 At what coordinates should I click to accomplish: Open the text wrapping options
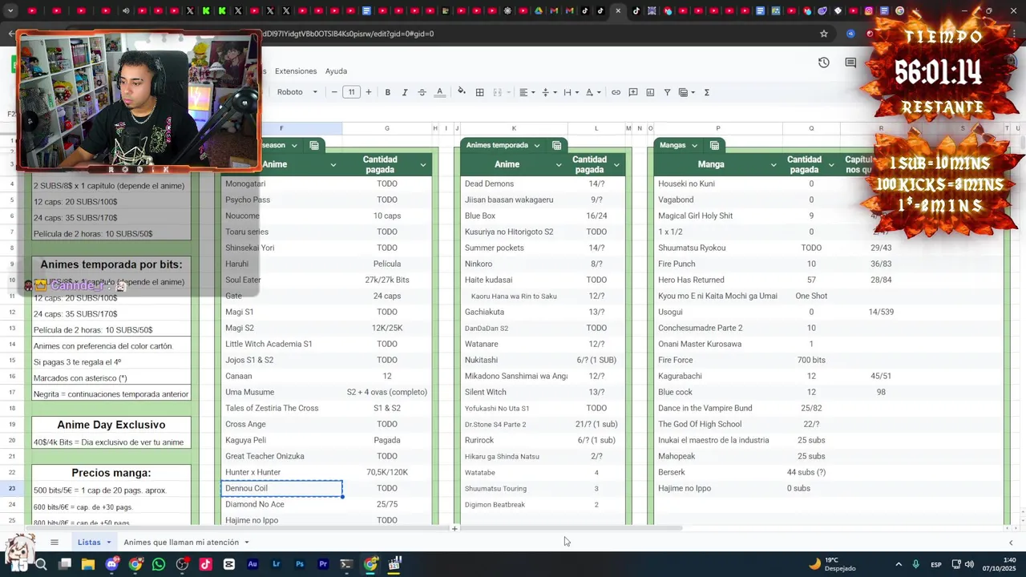tap(571, 92)
